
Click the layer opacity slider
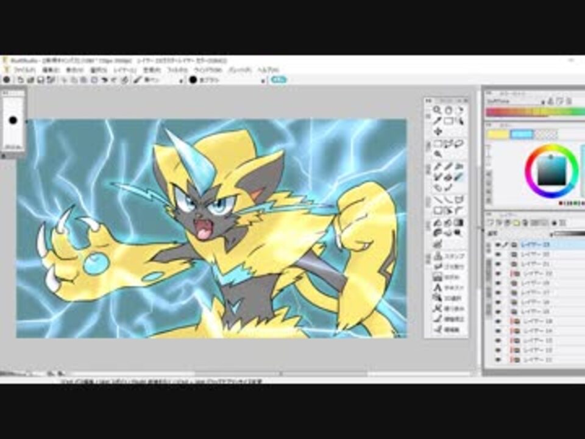point(569,234)
